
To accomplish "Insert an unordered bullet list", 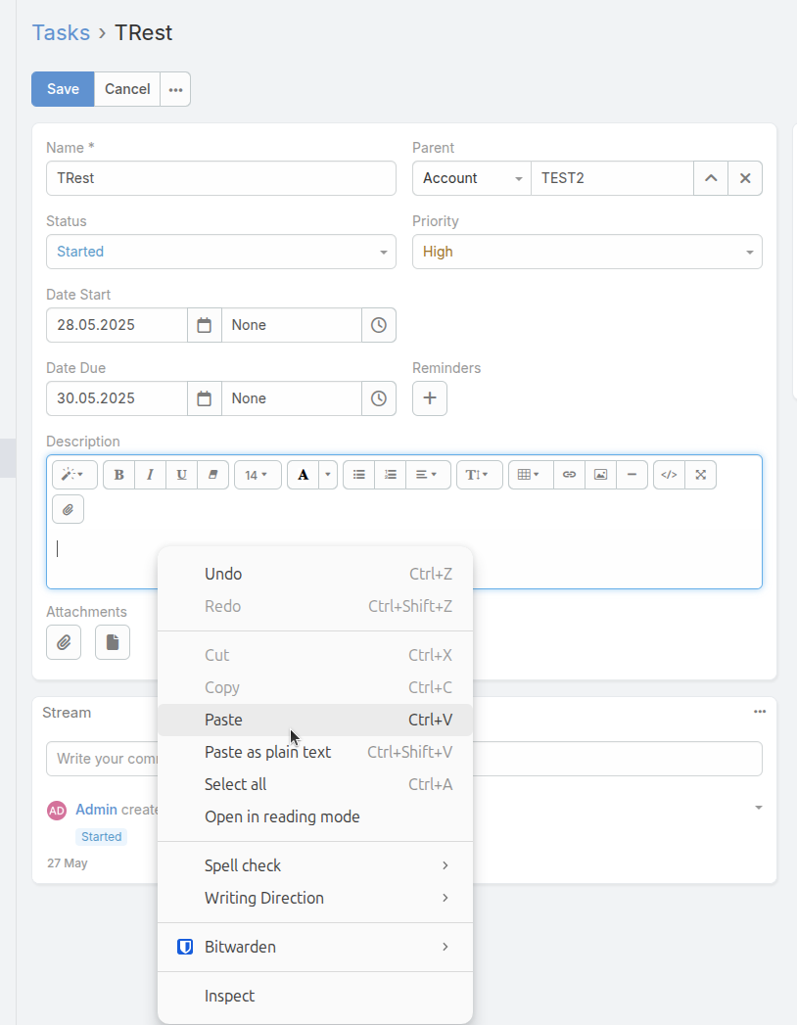I will point(359,475).
